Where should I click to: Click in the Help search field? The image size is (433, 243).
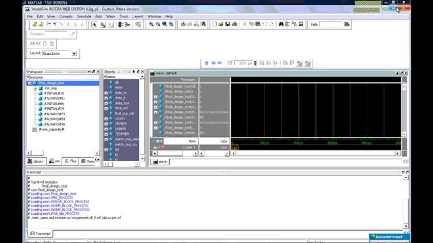click(x=331, y=24)
